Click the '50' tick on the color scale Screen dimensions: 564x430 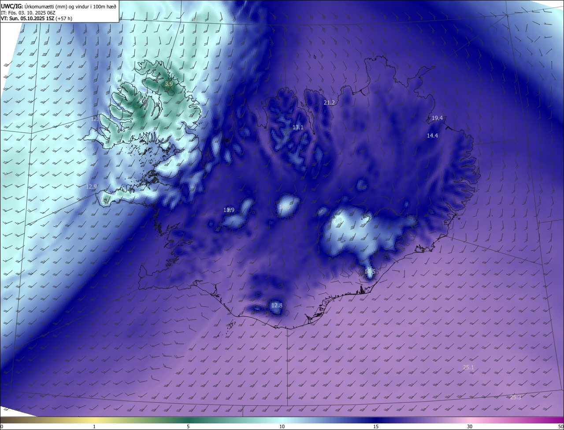560,426
